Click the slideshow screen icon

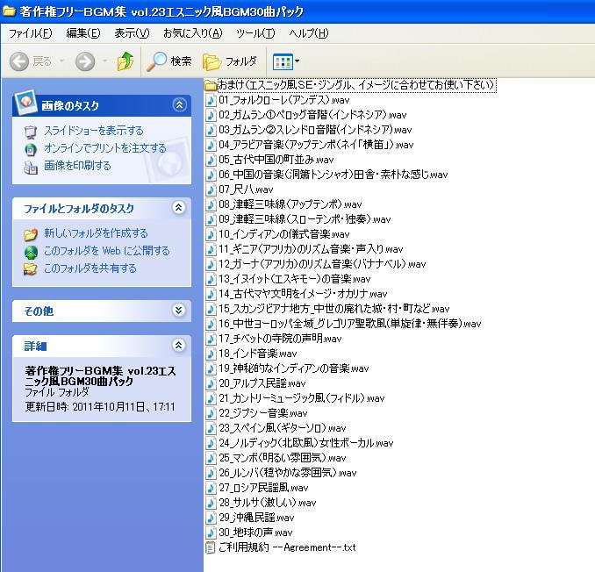[x=31, y=132]
